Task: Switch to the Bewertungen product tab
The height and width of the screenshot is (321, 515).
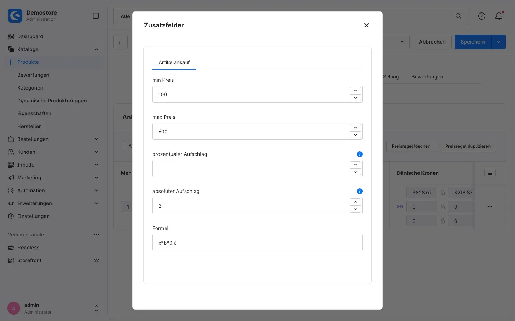Action: tap(427, 77)
